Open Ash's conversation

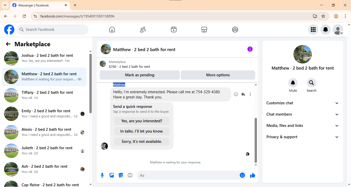click(x=44, y=169)
